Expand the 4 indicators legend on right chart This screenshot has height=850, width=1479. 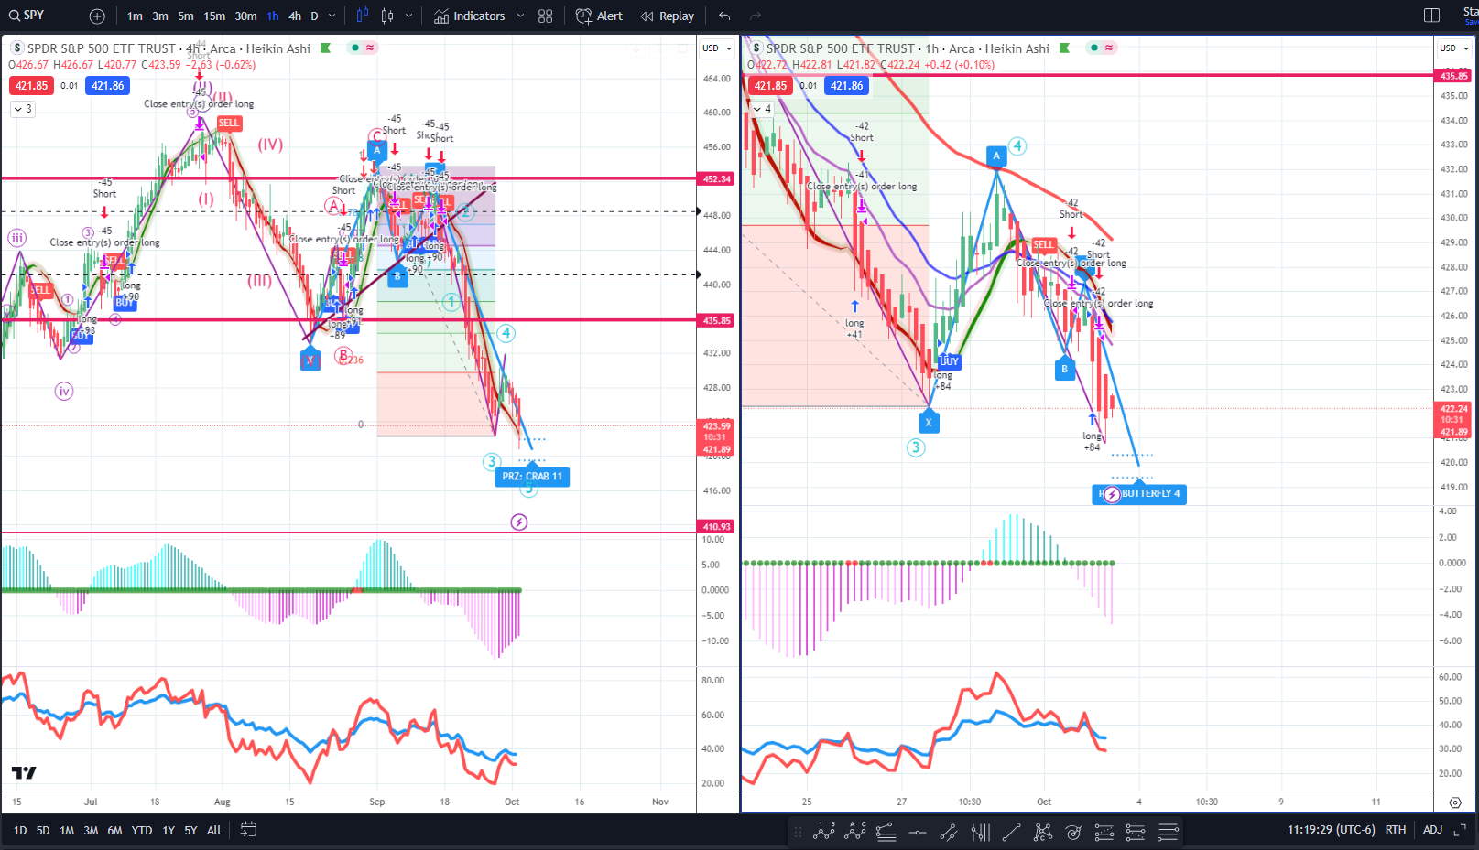(762, 109)
